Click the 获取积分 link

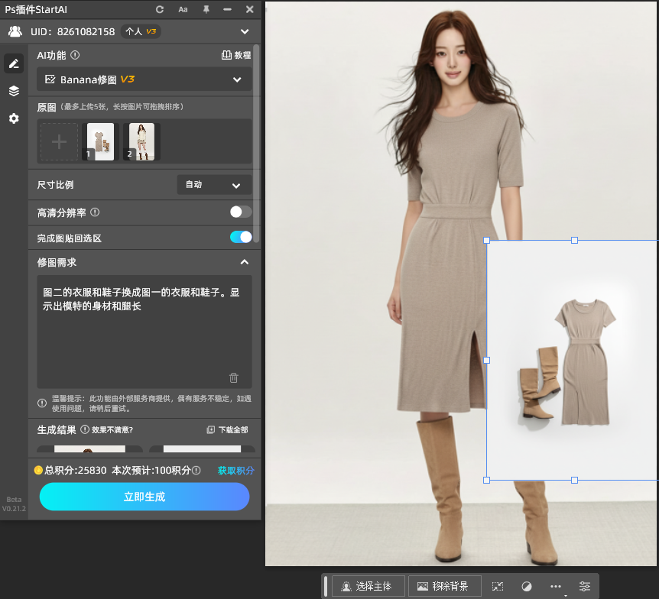pos(235,471)
